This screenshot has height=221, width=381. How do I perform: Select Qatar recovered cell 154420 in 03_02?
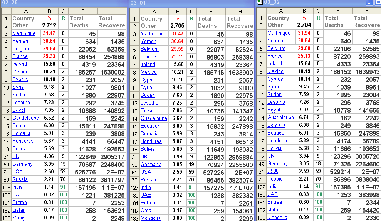[x=367, y=210]
